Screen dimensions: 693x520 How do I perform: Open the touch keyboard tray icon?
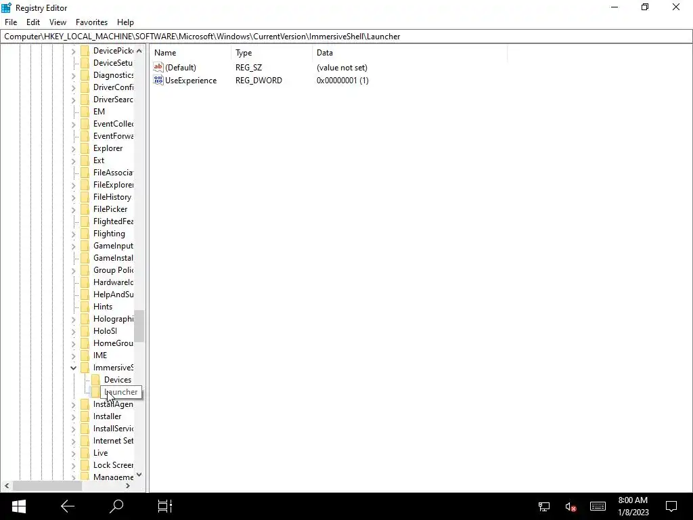598,506
